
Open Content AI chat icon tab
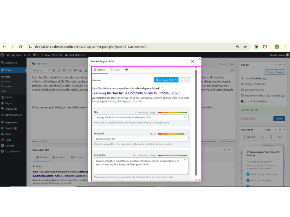pos(280,137)
